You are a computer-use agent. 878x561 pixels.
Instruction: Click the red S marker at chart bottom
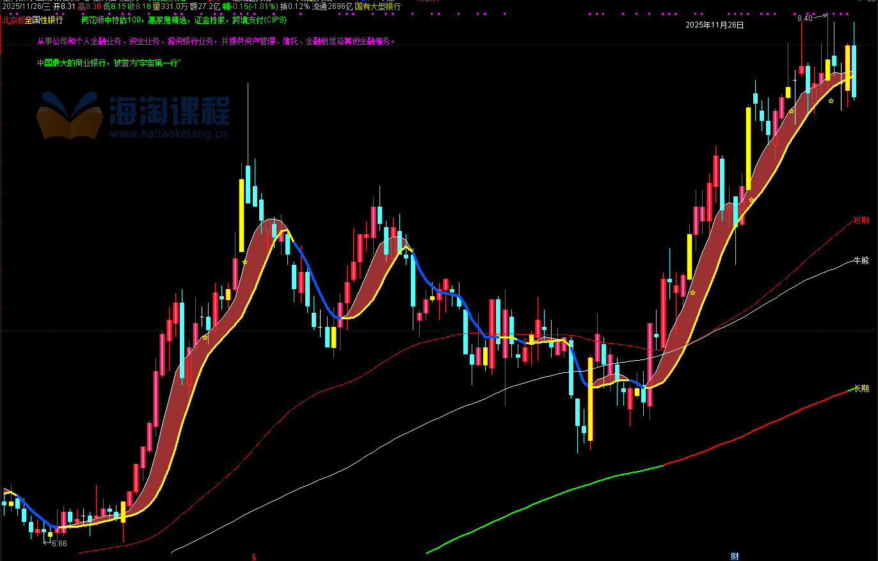pyautogui.click(x=254, y=557)
